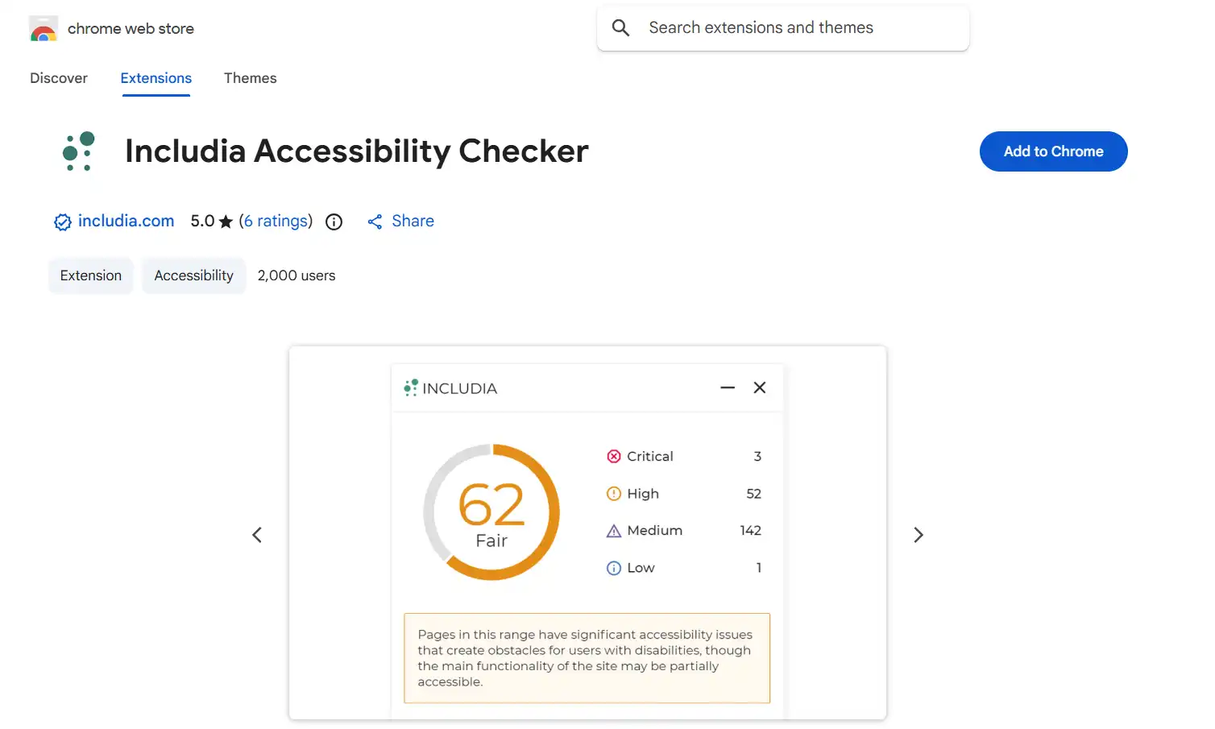The height and width of the screenshot is (729, 1215).
Task: Switch to the Themes tab
Action: (251, 77)
